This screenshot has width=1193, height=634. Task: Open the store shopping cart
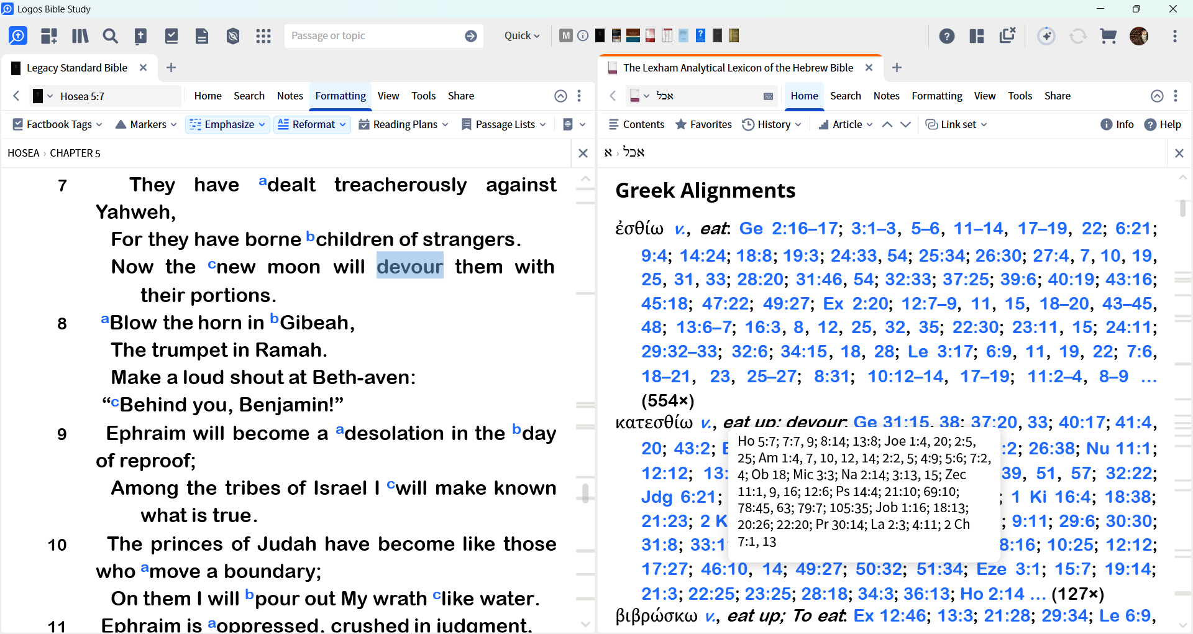pyautogui.click(x=1108, y=36)
